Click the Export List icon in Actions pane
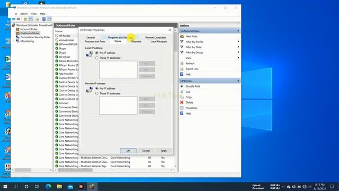This screenshot has width=339, height=191. (182, 69)
